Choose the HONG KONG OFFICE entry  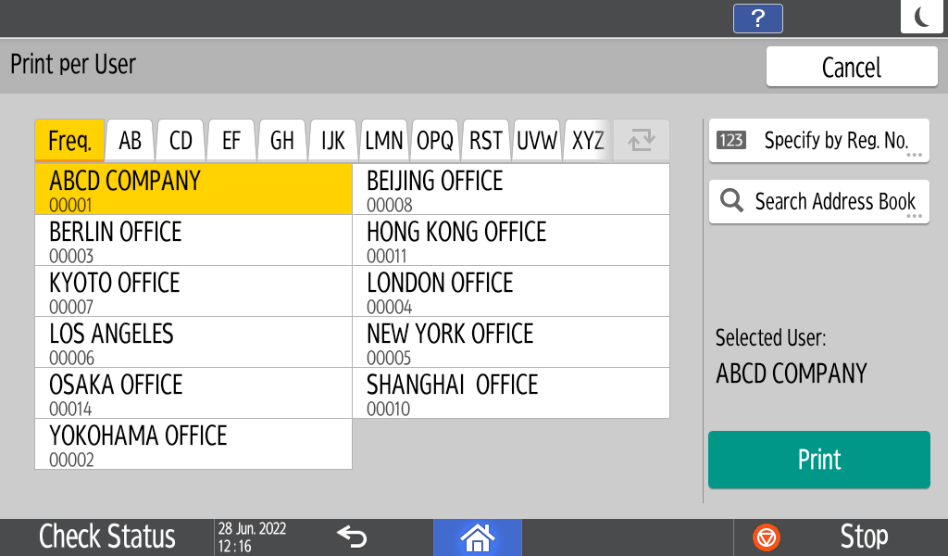pos(510,240)
